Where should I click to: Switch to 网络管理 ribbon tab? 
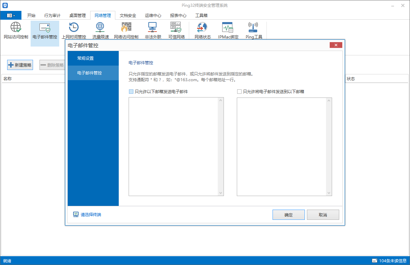pos(103,16)
